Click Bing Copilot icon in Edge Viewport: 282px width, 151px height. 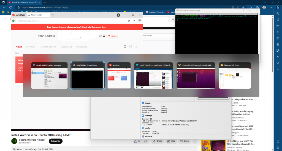tap(278, 7)
